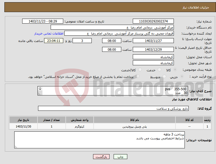Open اطلاعات تماس خریدار link
This screenshot has height=164, width=216.
(x=49, y=33)
